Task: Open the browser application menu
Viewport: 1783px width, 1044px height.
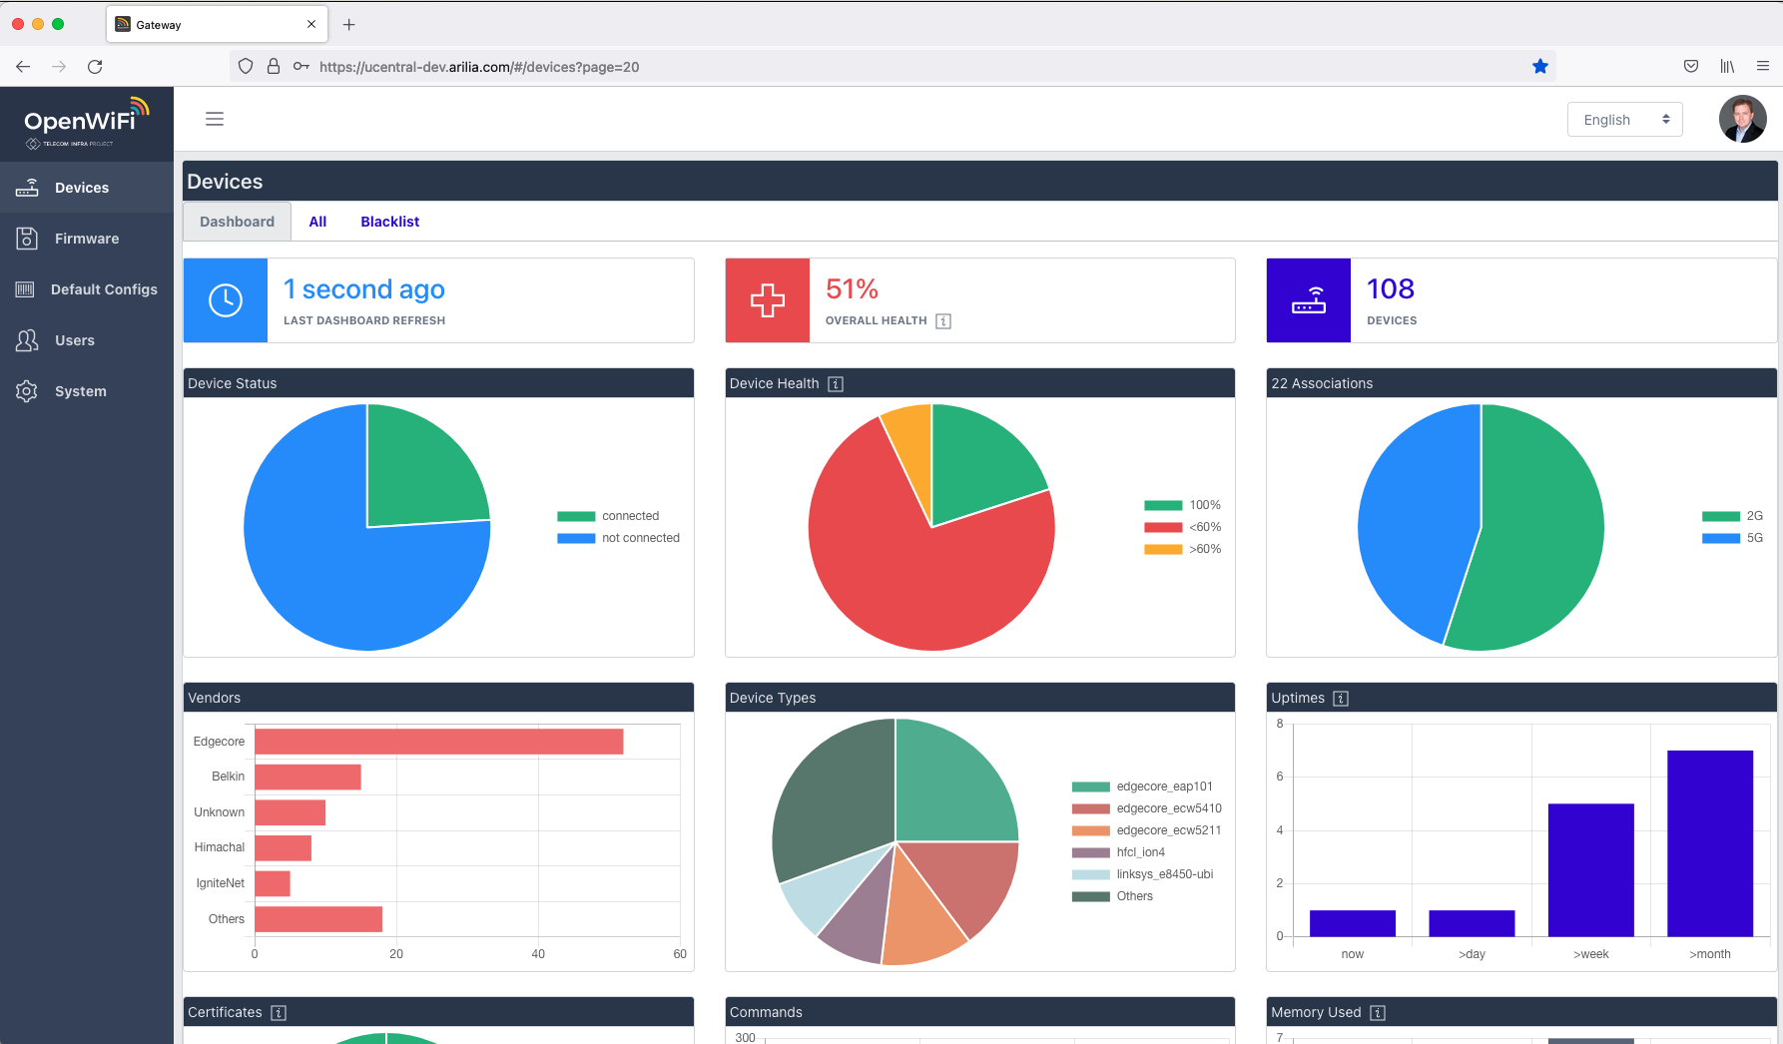Action: (x=1762, y=67)
